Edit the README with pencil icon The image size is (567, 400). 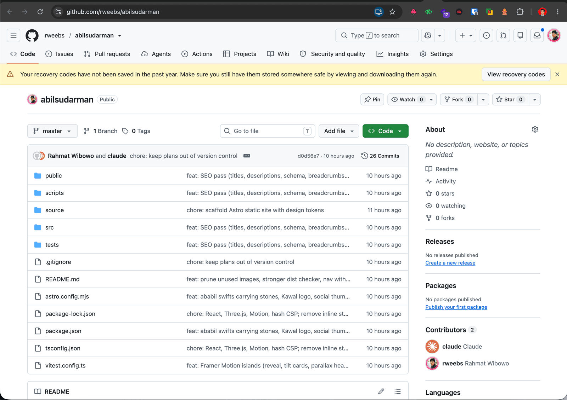(381, 392)
